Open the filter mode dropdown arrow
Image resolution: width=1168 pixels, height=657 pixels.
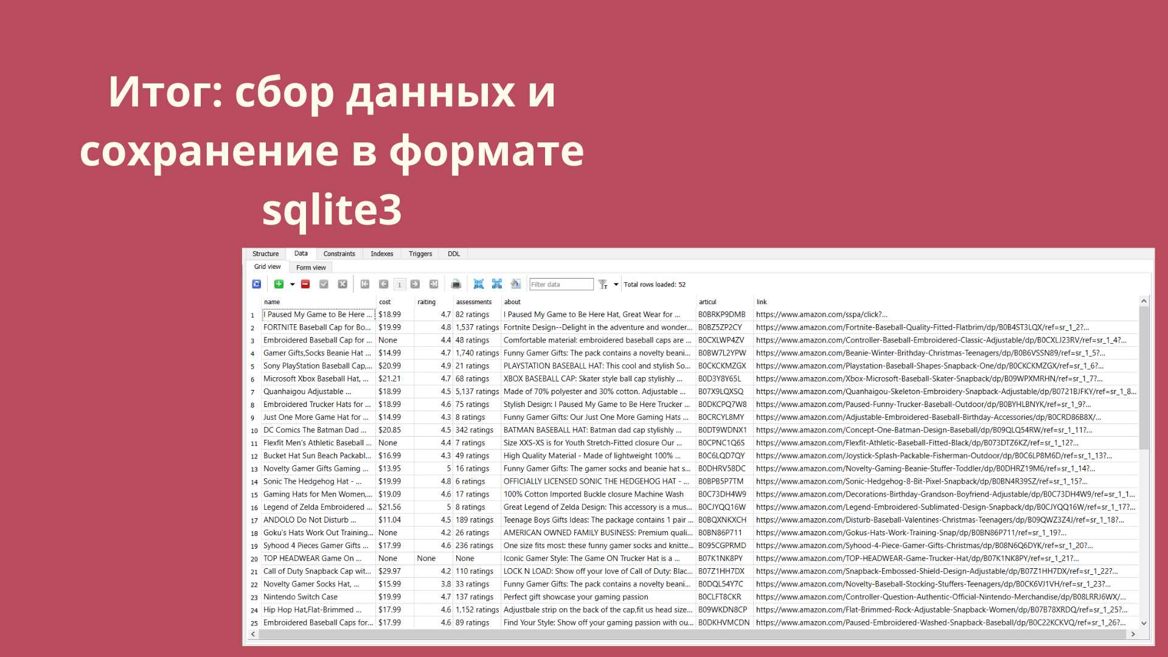616,284
